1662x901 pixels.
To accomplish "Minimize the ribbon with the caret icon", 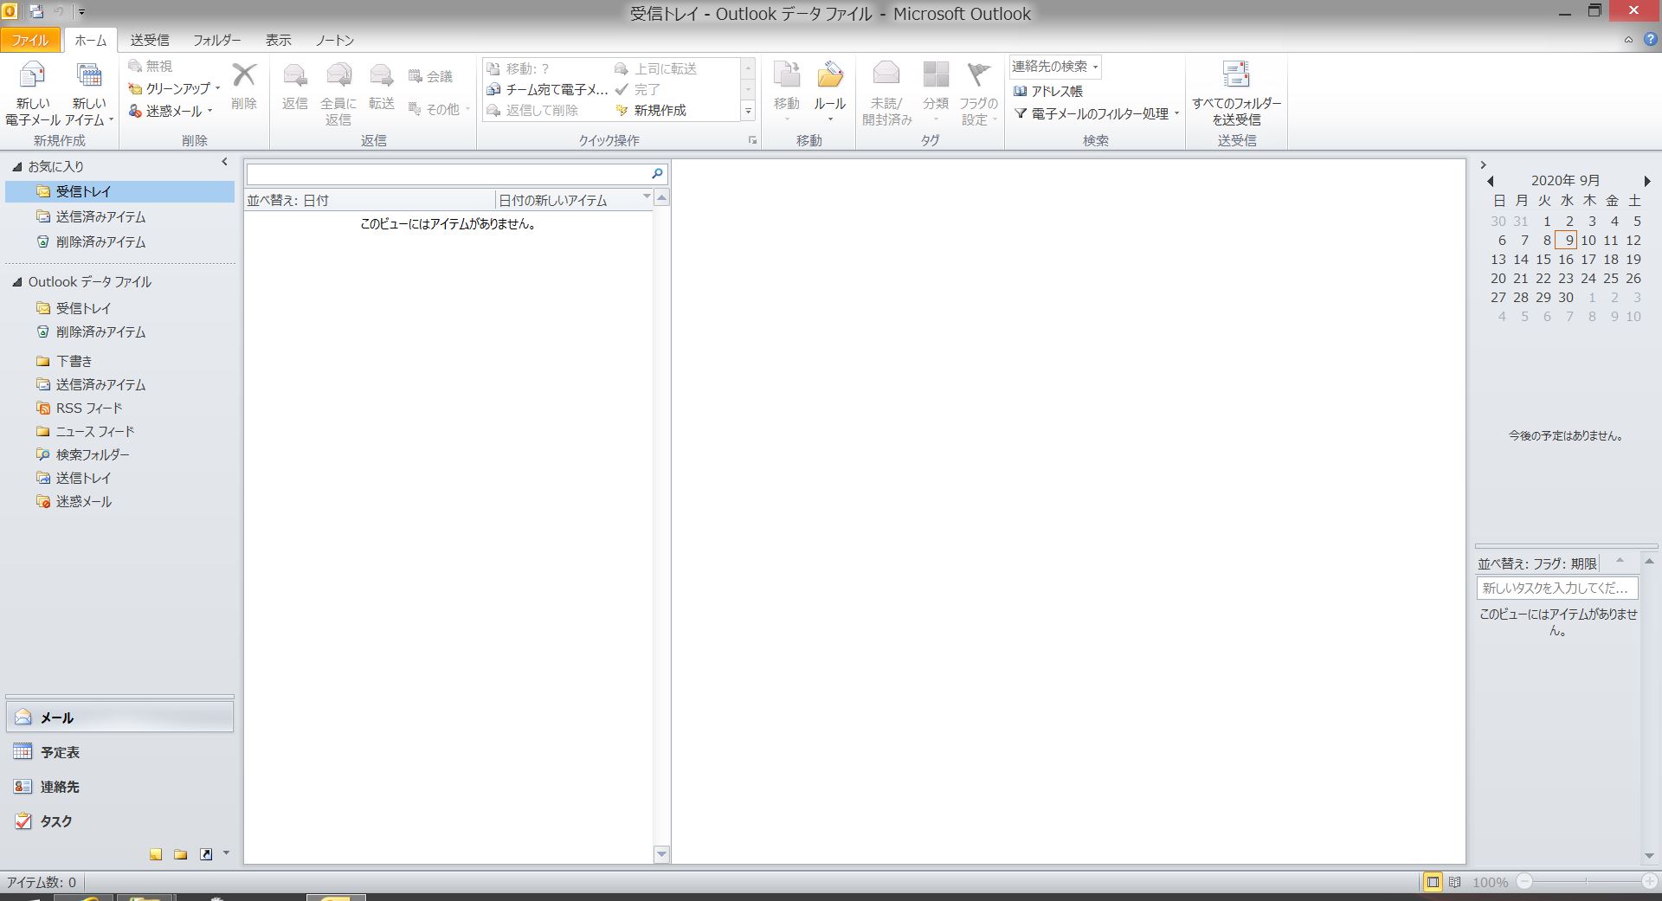I will [x=1628, y=40].
